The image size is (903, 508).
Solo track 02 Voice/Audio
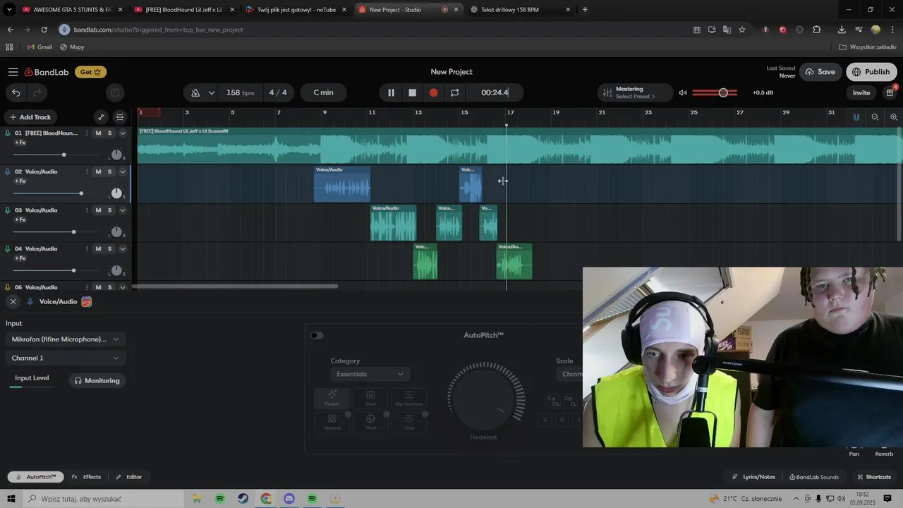[x=109, y=171]
